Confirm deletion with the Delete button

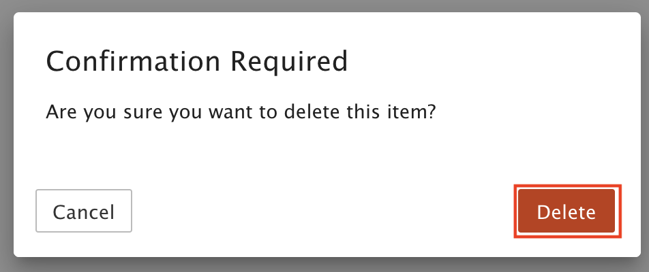pyautogui.click(x=567, y=211)
